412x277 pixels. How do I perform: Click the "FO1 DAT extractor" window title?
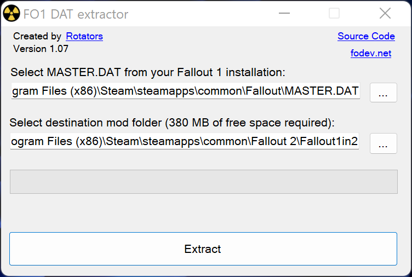pyautogui.click(x=76, y=14)
